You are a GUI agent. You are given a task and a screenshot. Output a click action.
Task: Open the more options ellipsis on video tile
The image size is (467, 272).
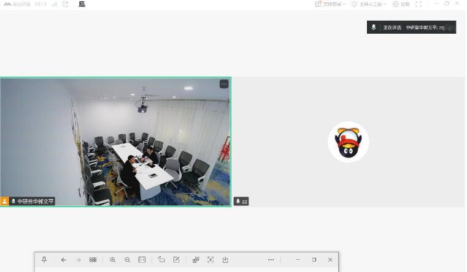click(224, 84)
